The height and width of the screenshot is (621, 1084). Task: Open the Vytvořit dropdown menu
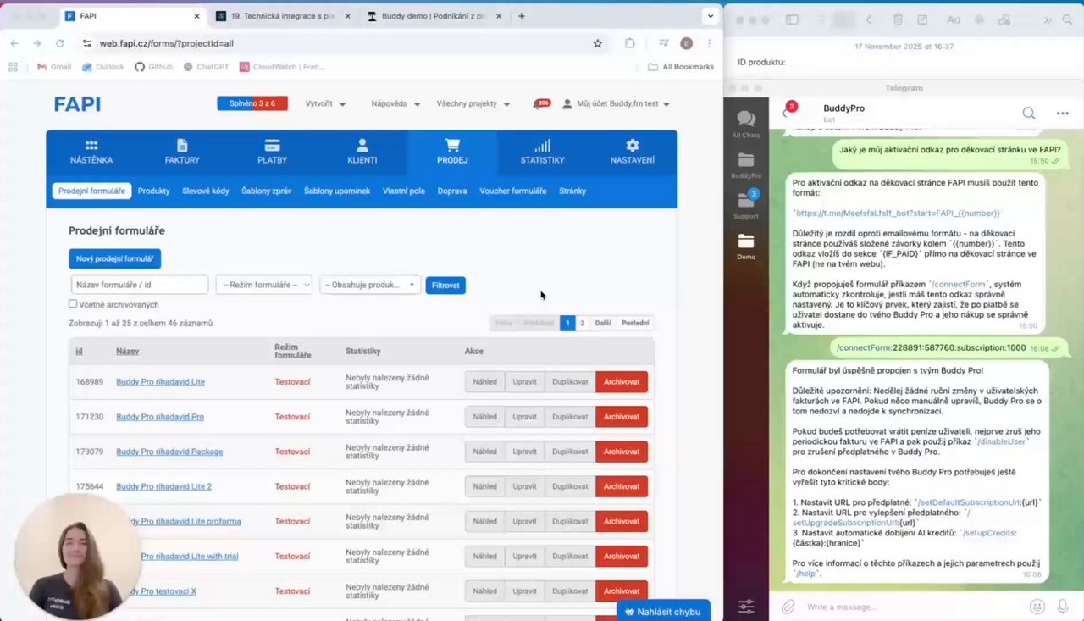tap(325, 103)
